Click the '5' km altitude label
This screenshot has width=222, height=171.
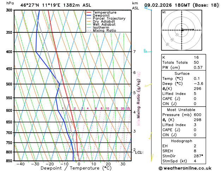[x=134, y=93]
